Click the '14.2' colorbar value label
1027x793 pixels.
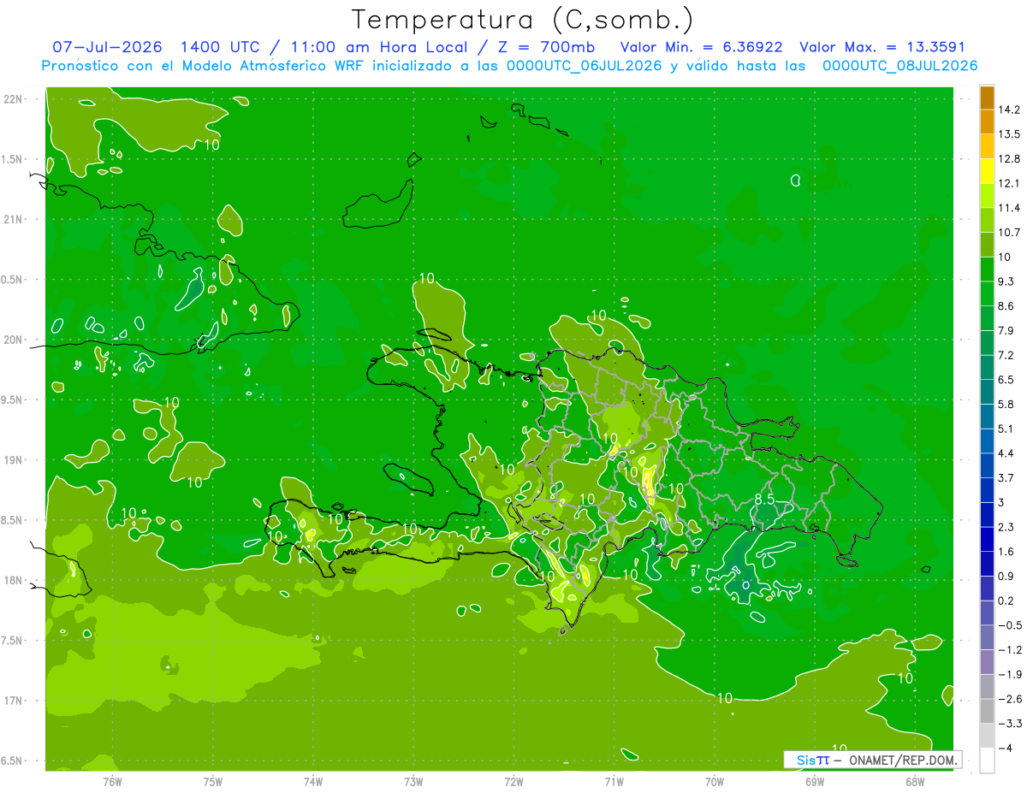click(x=1007, y=109)
